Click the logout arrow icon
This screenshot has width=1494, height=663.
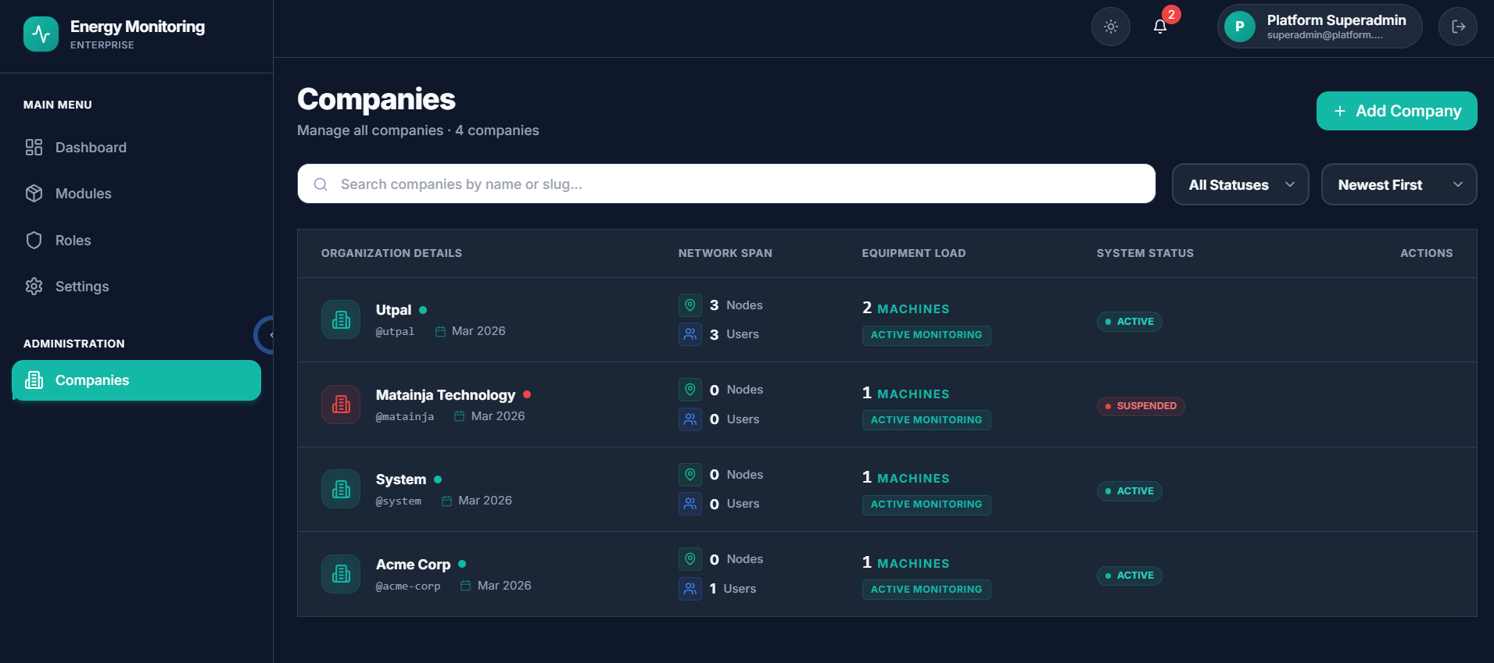point(1458,27)
